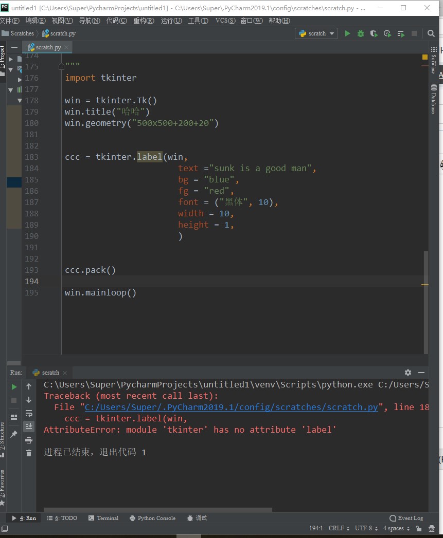
Task: Expand the top project tree arrow
Action: (11, 59)
